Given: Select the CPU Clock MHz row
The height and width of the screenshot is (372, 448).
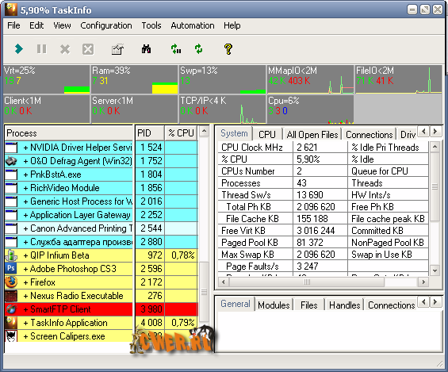Looking at the screenshot, I should pos(324,148).
